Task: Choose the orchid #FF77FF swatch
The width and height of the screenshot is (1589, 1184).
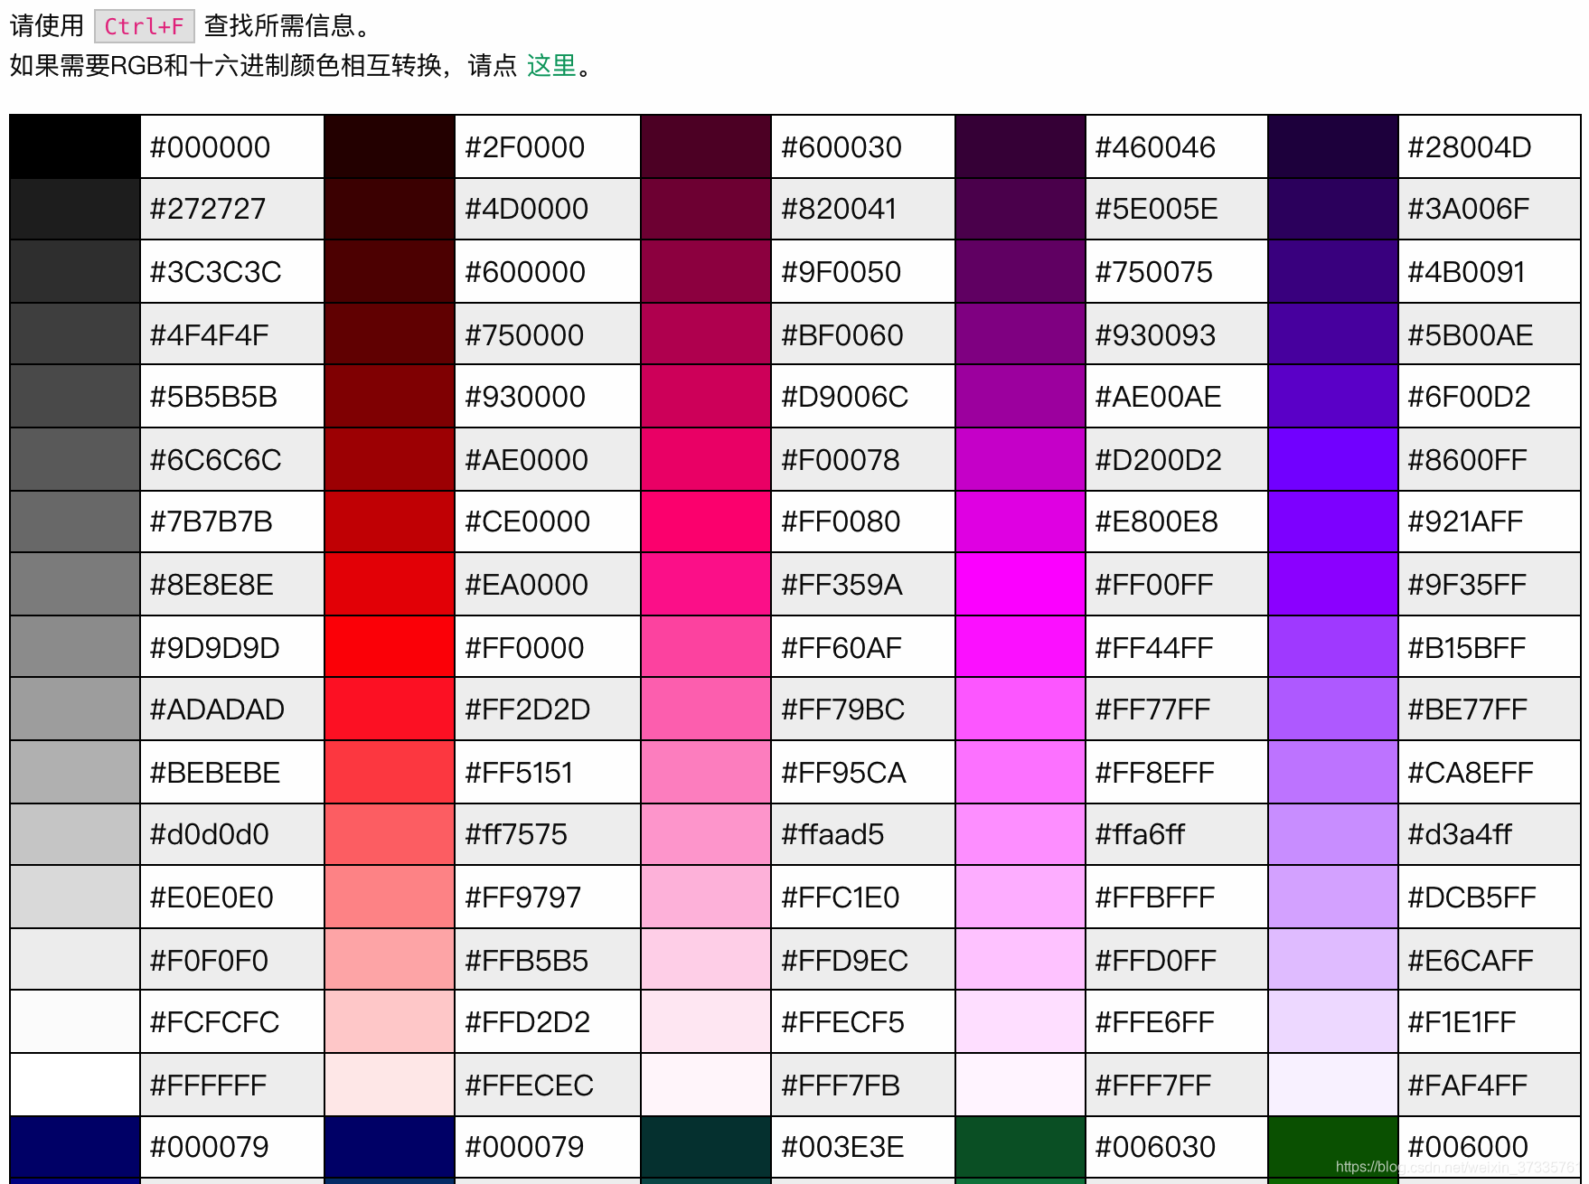Action: pos(1020,709)
